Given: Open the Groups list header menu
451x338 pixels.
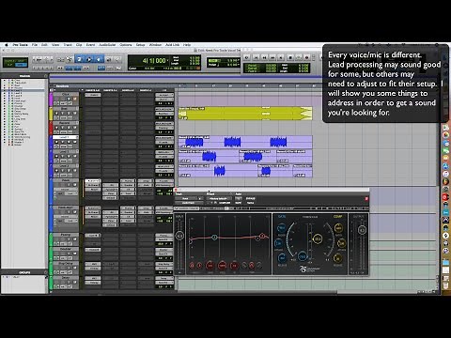Looking at the screenshot, I should (46, 272).
